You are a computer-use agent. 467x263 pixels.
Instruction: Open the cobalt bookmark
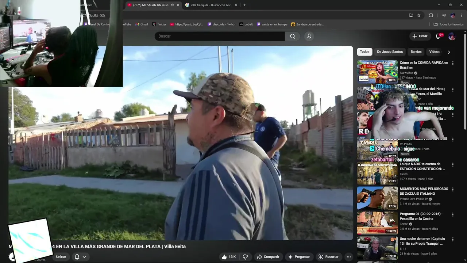coord(246,24)
